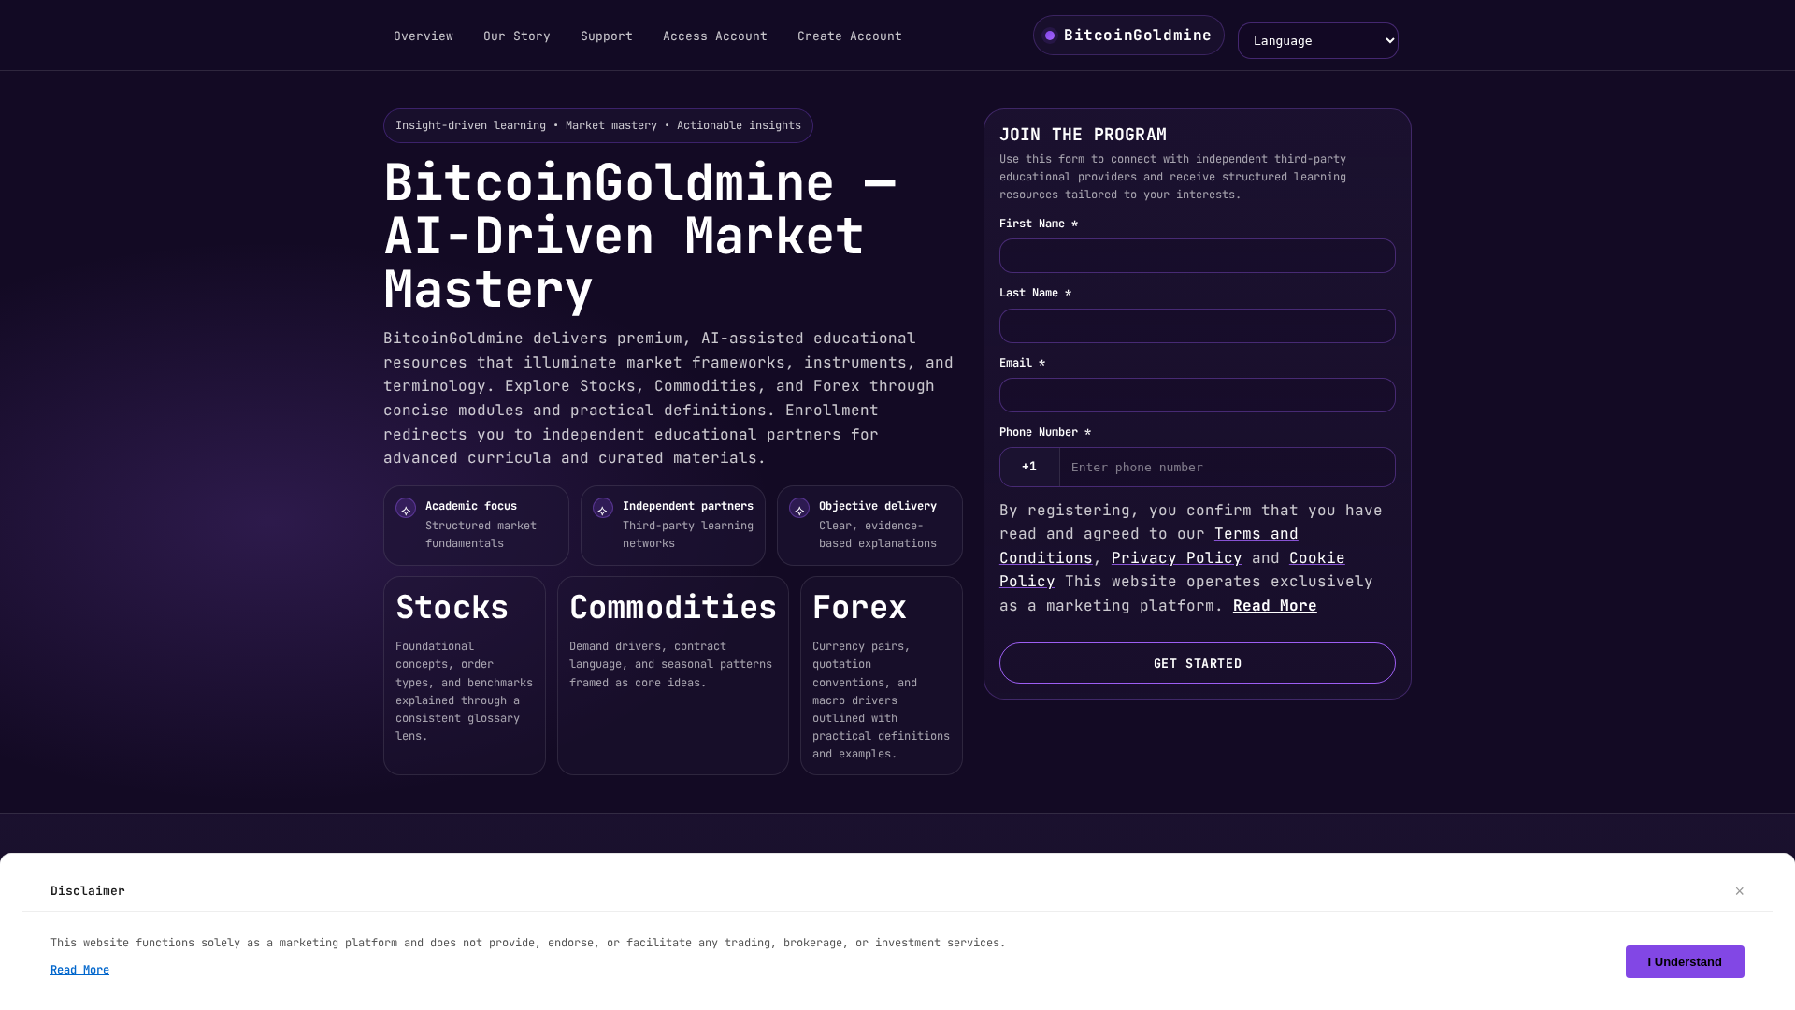Image resolution: width=1795 pixels, height=1010 pixels.
Task: Open Read More in Disclaimer banner
Action: pyautogui.click(x=79, y=971)
